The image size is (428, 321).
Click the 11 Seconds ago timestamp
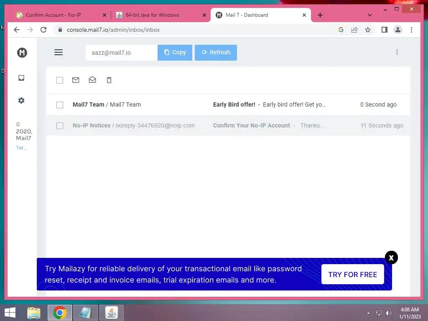[382, 125]
